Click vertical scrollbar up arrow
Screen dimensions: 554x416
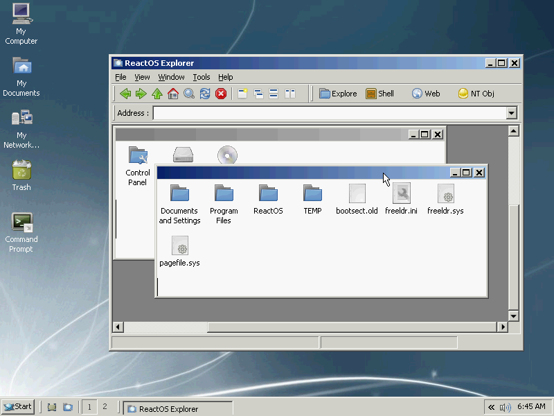[513, 131]
